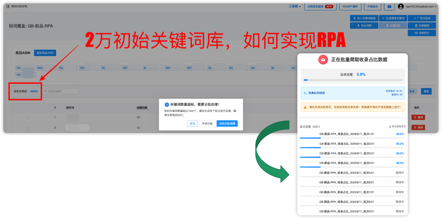442x219 pixels.
Task: Open 词频统计 statistics button
Action: 422,33
